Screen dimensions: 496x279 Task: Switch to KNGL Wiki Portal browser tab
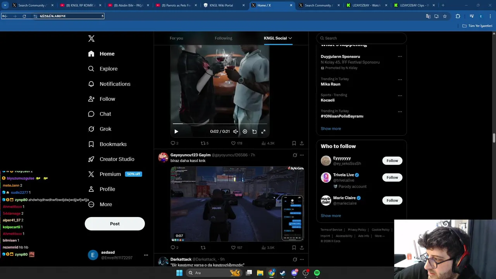[x=224, y=5]
